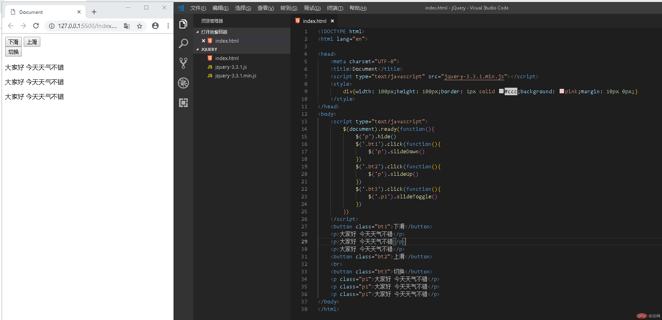Follow the jquery-3.3.1.min.js src link
Screen dimensions: 662x320
tap(474, 76)
